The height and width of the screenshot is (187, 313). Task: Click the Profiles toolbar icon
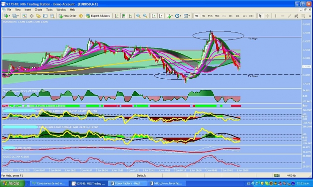15,16
